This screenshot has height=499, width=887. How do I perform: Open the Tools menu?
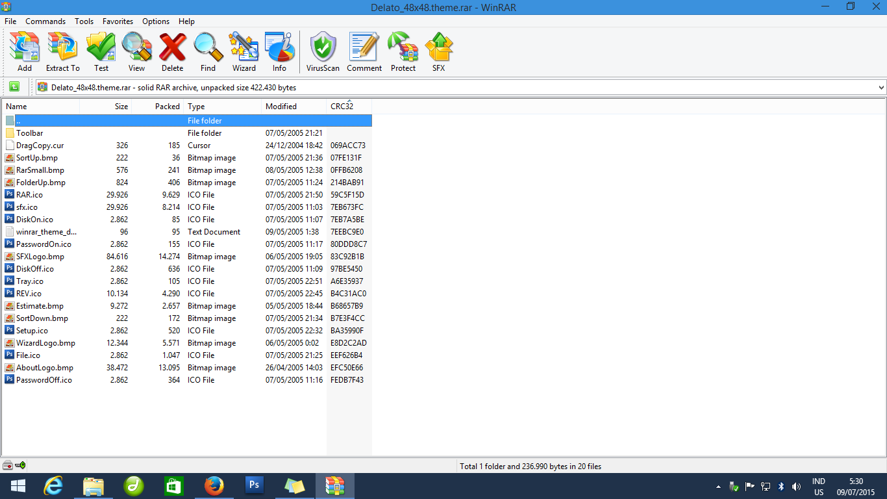tap(84, 21)
